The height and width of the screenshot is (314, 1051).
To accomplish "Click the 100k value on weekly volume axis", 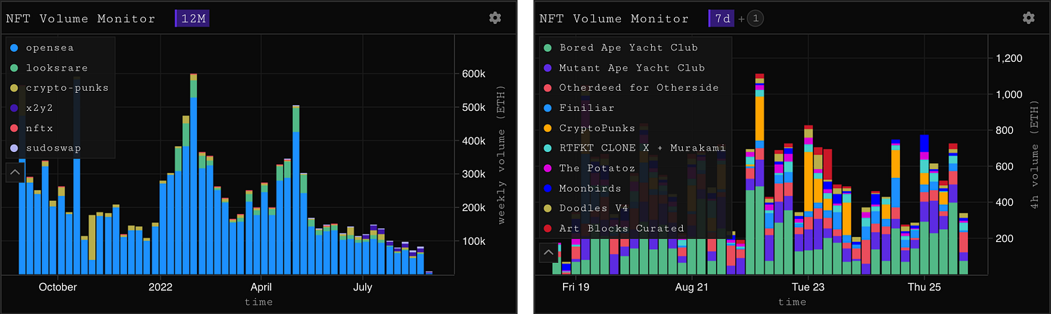I will [473, 241].
